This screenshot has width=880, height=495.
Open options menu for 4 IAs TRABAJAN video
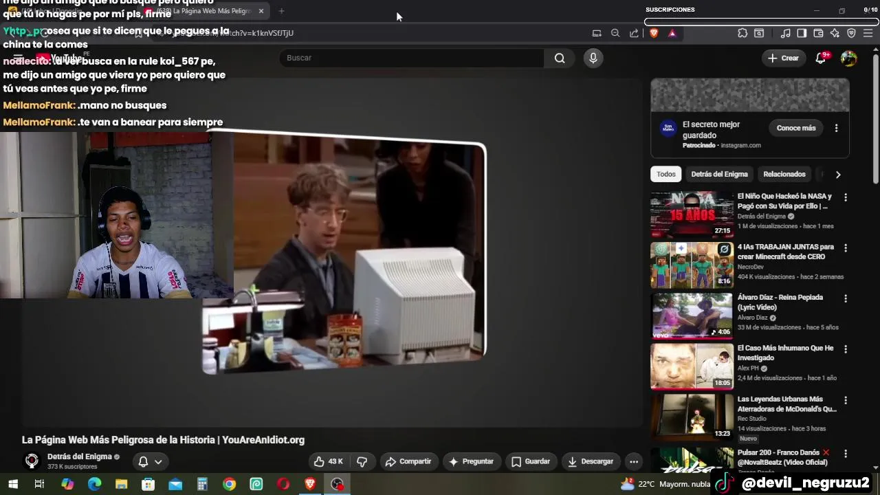click(846, 248)
